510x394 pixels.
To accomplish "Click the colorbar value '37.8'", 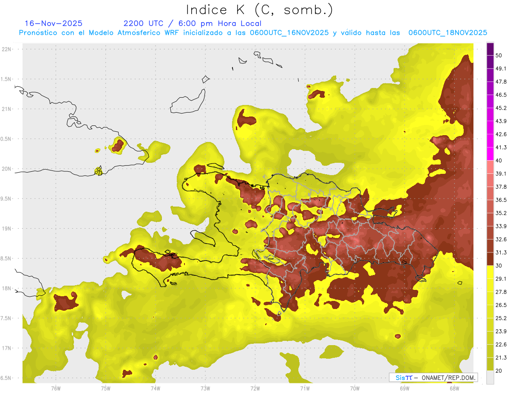I will click(x=501, y=187).
